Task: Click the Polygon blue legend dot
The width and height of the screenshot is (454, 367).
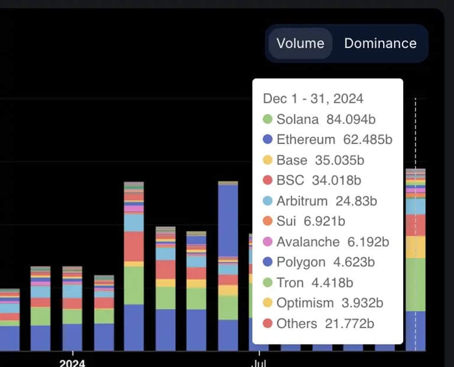Action: coord(268,262)
